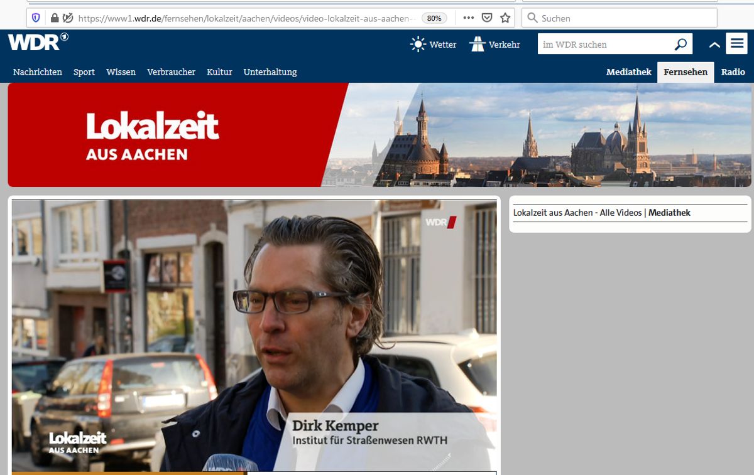Open site security padlock info

(x=54, y=18)
